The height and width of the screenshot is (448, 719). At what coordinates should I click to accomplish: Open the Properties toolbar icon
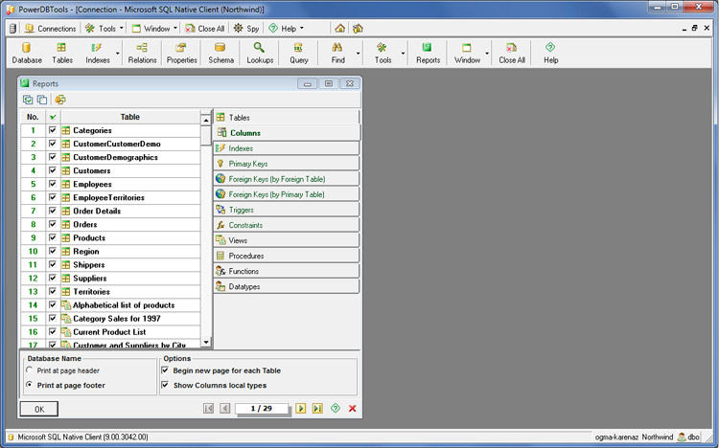(x=181, y=52)
